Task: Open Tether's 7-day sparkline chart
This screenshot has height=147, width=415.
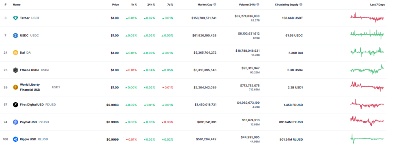Action: point(367,17)
